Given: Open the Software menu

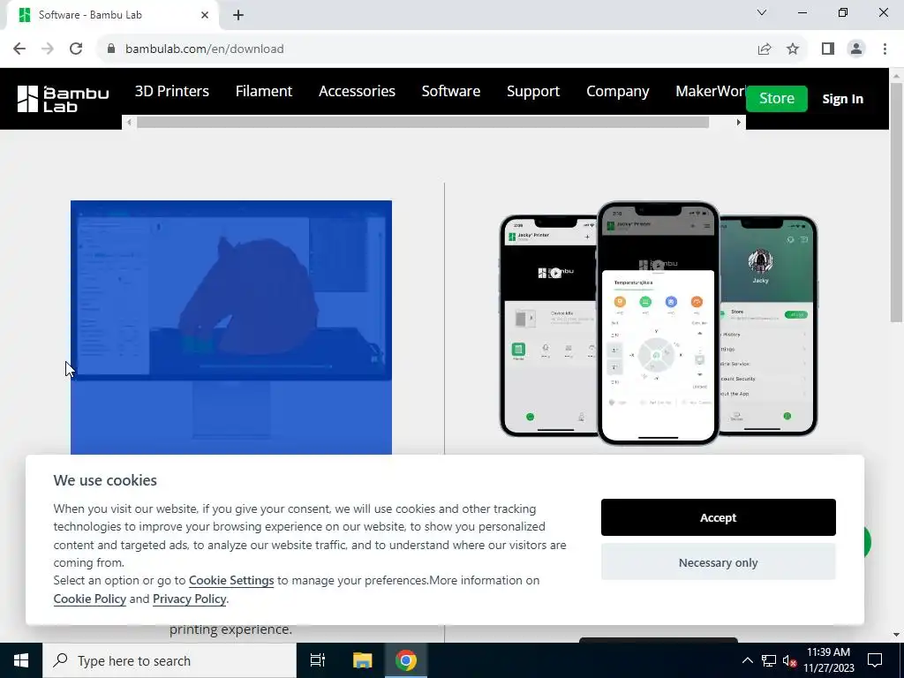Looking at the screenshot, I should (x=451, y=91).
